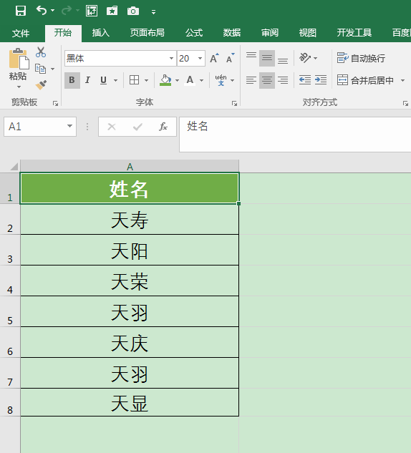
Task: Toggle Align Right
Action: (283, 80)
